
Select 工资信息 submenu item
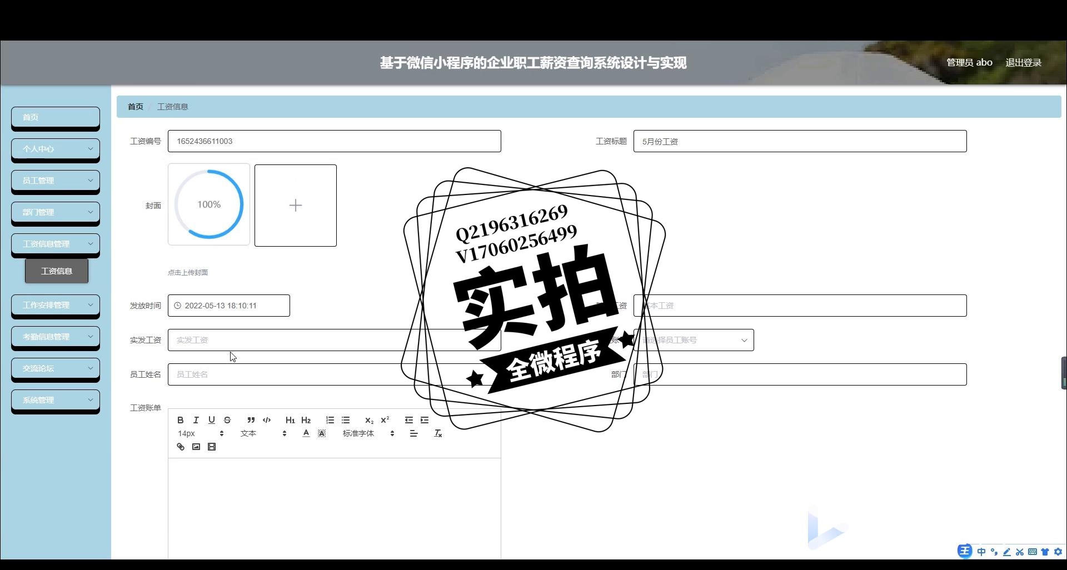(57, 271)
